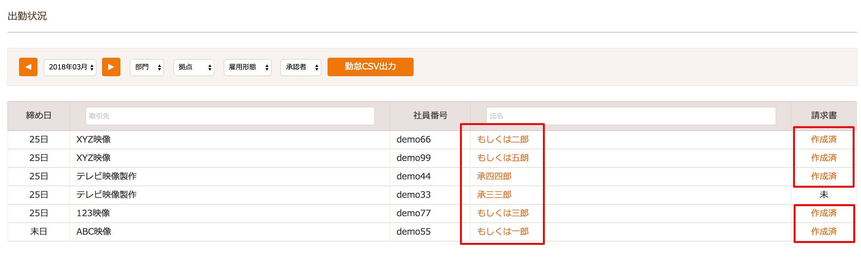
Task: Open 作成済 invoice for demo55
Action: 824,231
